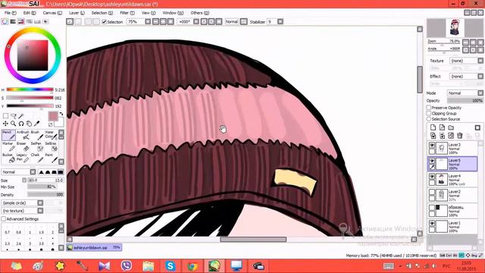Select the eyedropper color picker tool
The width and height of the screenshot is (485, 273).
coord(37,124)
